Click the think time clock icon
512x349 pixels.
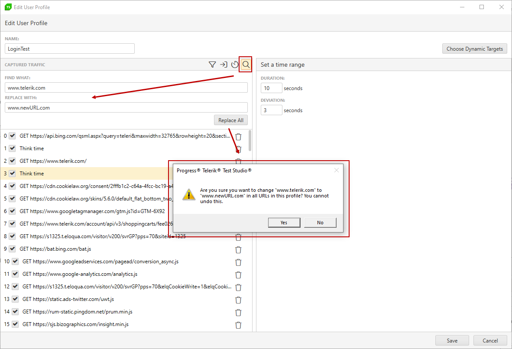(x=234, y=65)
